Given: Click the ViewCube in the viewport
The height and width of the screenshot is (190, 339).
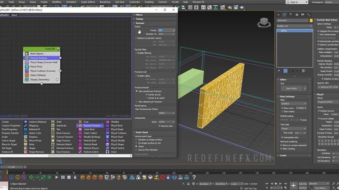Looking at the screenshot, I should click(264, 22).
